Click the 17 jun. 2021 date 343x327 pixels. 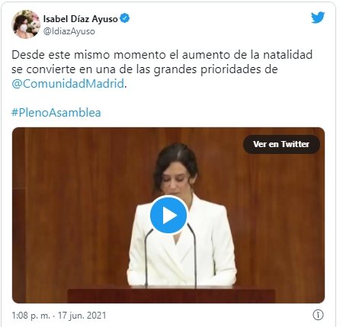pos(82,316)
